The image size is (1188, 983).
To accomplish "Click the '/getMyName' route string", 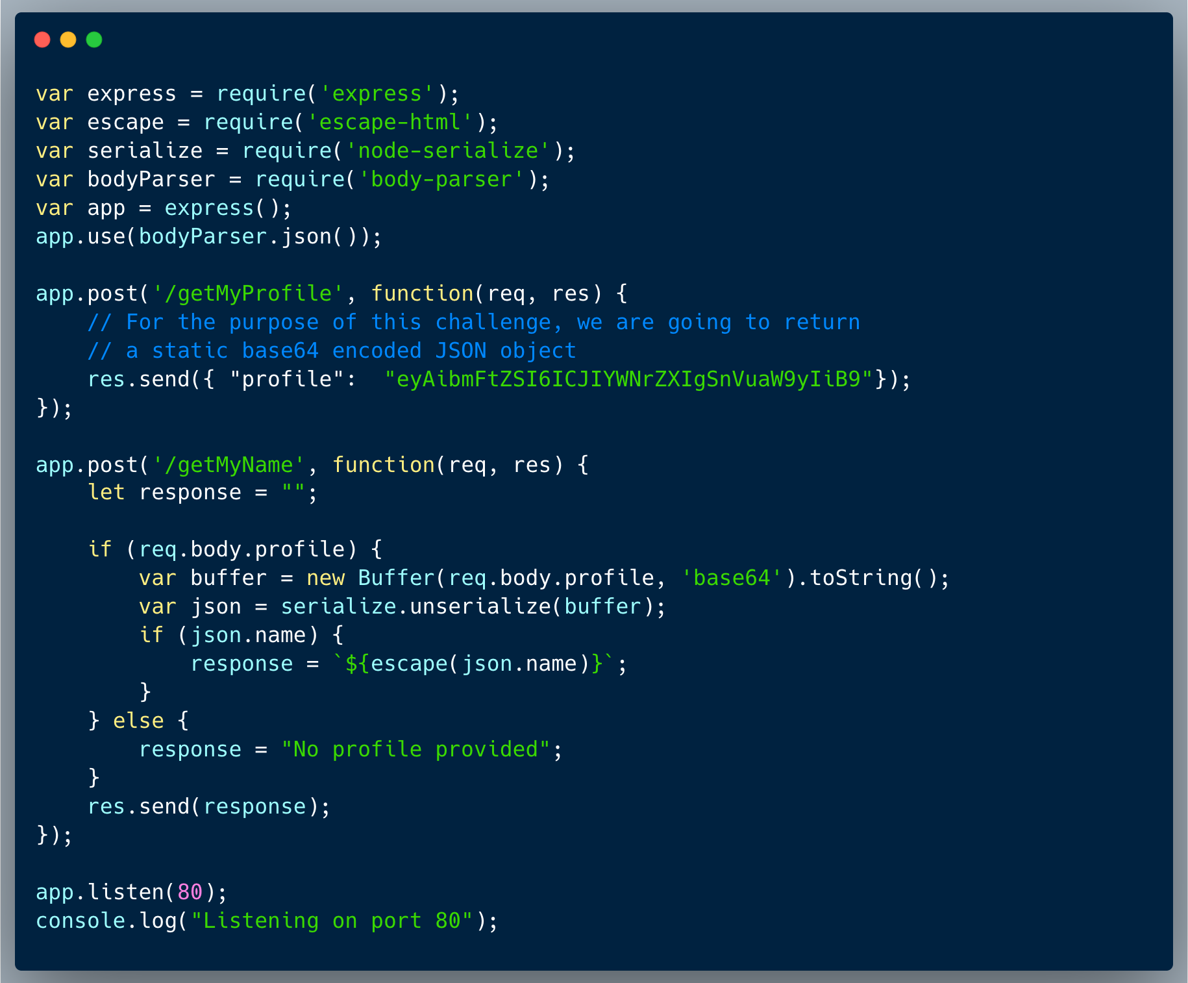I will tap(229, 466).
